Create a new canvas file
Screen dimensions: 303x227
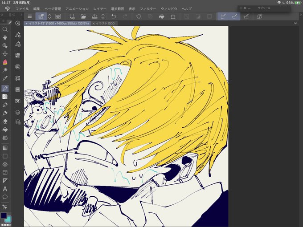tap(72, 16)
